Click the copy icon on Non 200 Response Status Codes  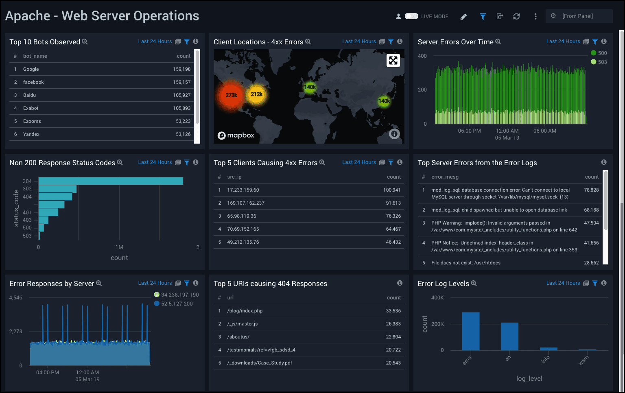click(x=177, y=162)
